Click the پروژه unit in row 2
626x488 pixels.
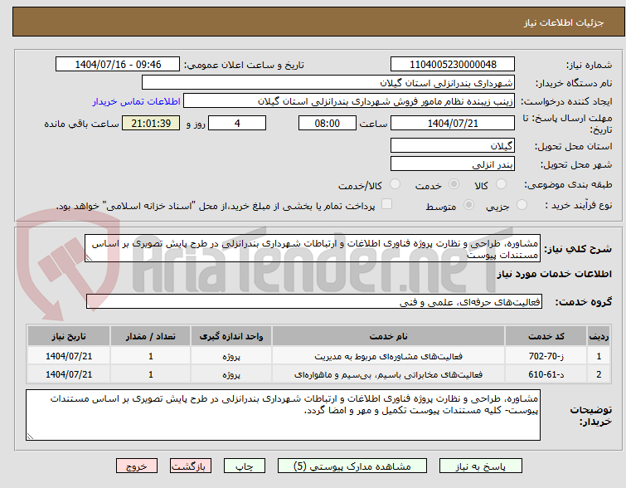click(231, 374)
